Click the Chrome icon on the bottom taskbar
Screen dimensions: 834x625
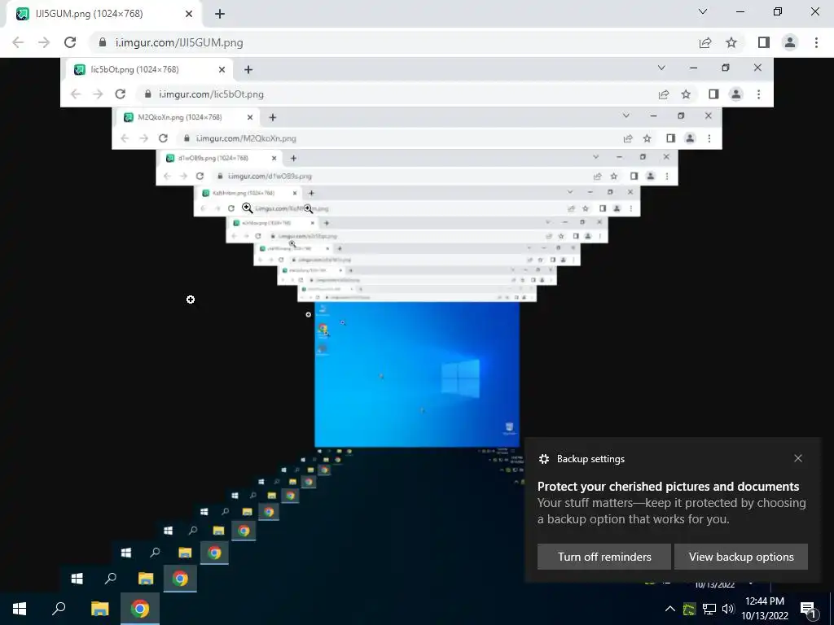[x=140, y=609]
